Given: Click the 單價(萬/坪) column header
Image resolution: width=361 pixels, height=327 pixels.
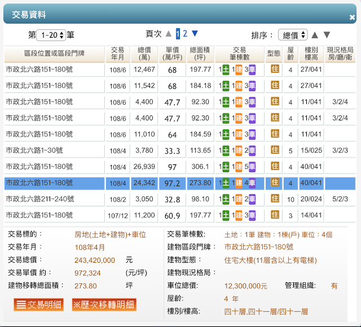Looking at the screenshot, I should click(x=173, y=54).
